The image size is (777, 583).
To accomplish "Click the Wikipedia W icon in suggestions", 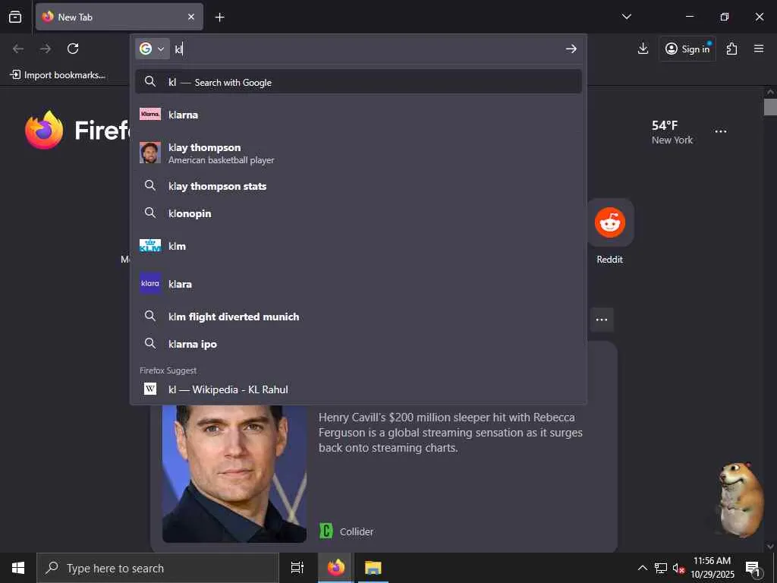I will [x=150, y=389].
